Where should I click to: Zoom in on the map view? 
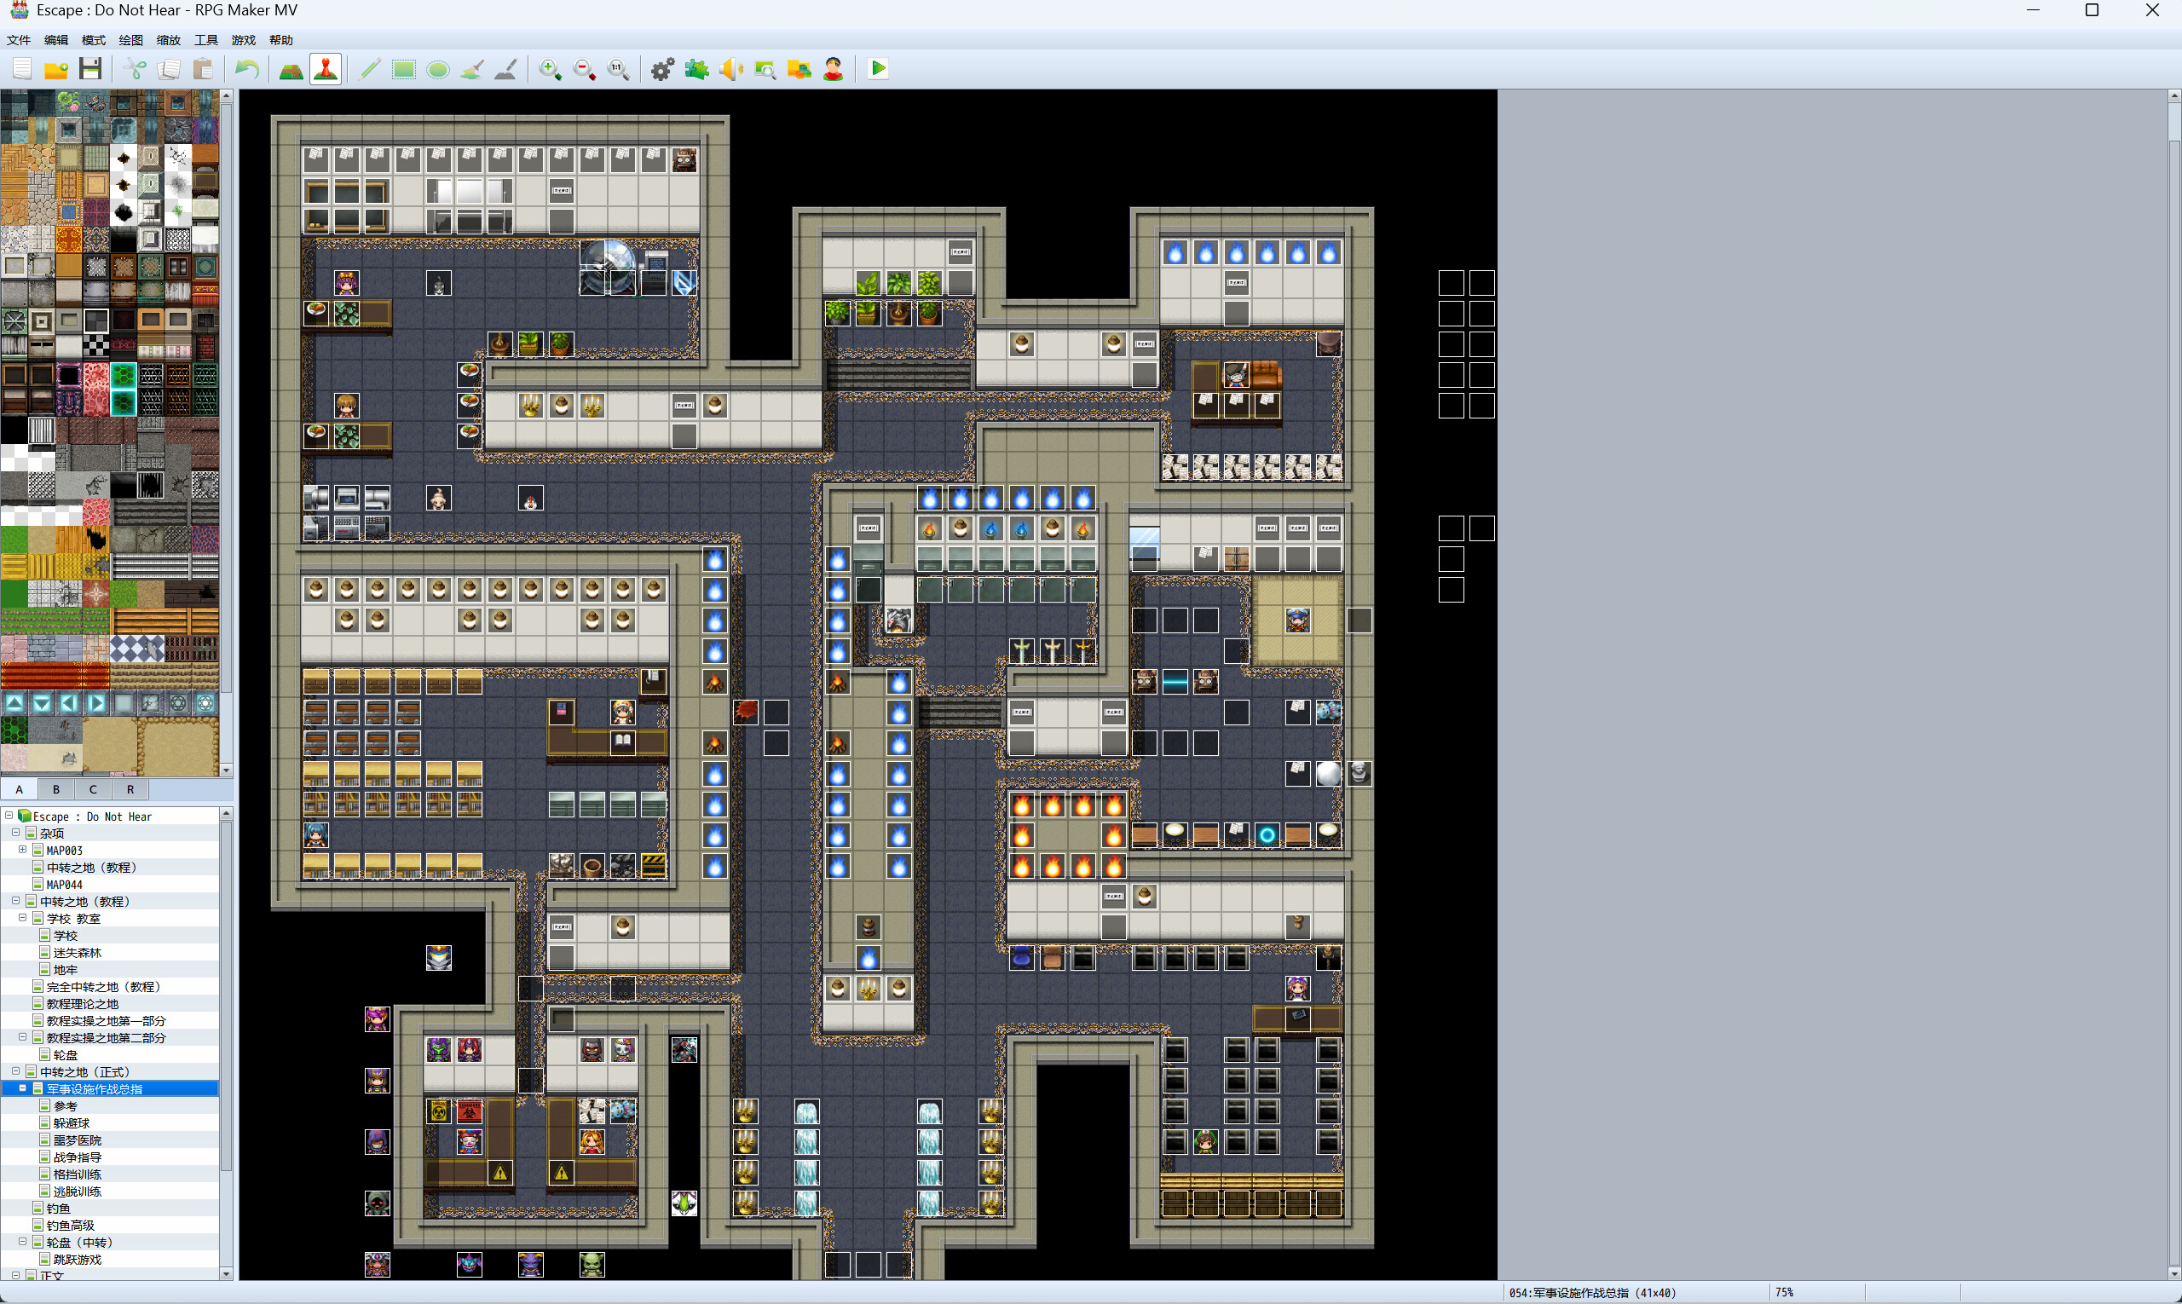(550, 68)
